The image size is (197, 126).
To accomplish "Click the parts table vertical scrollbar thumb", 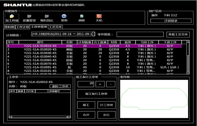I will coord(188,49).
